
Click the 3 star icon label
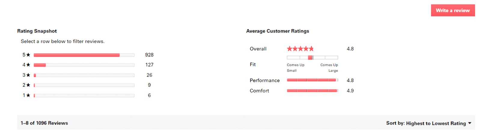[26, 75]
